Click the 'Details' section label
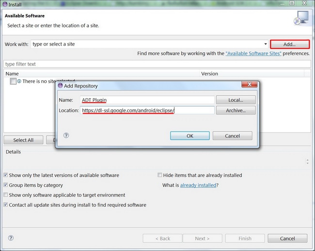Image resolution: width=315 pixels, height=251 pixels. pos(13,152)
